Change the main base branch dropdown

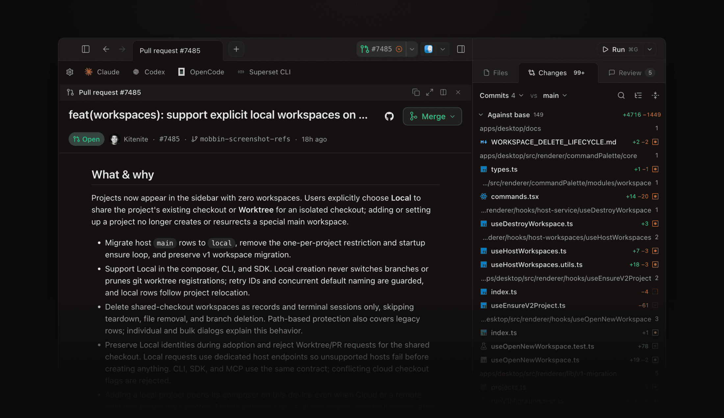pos(555,96)
